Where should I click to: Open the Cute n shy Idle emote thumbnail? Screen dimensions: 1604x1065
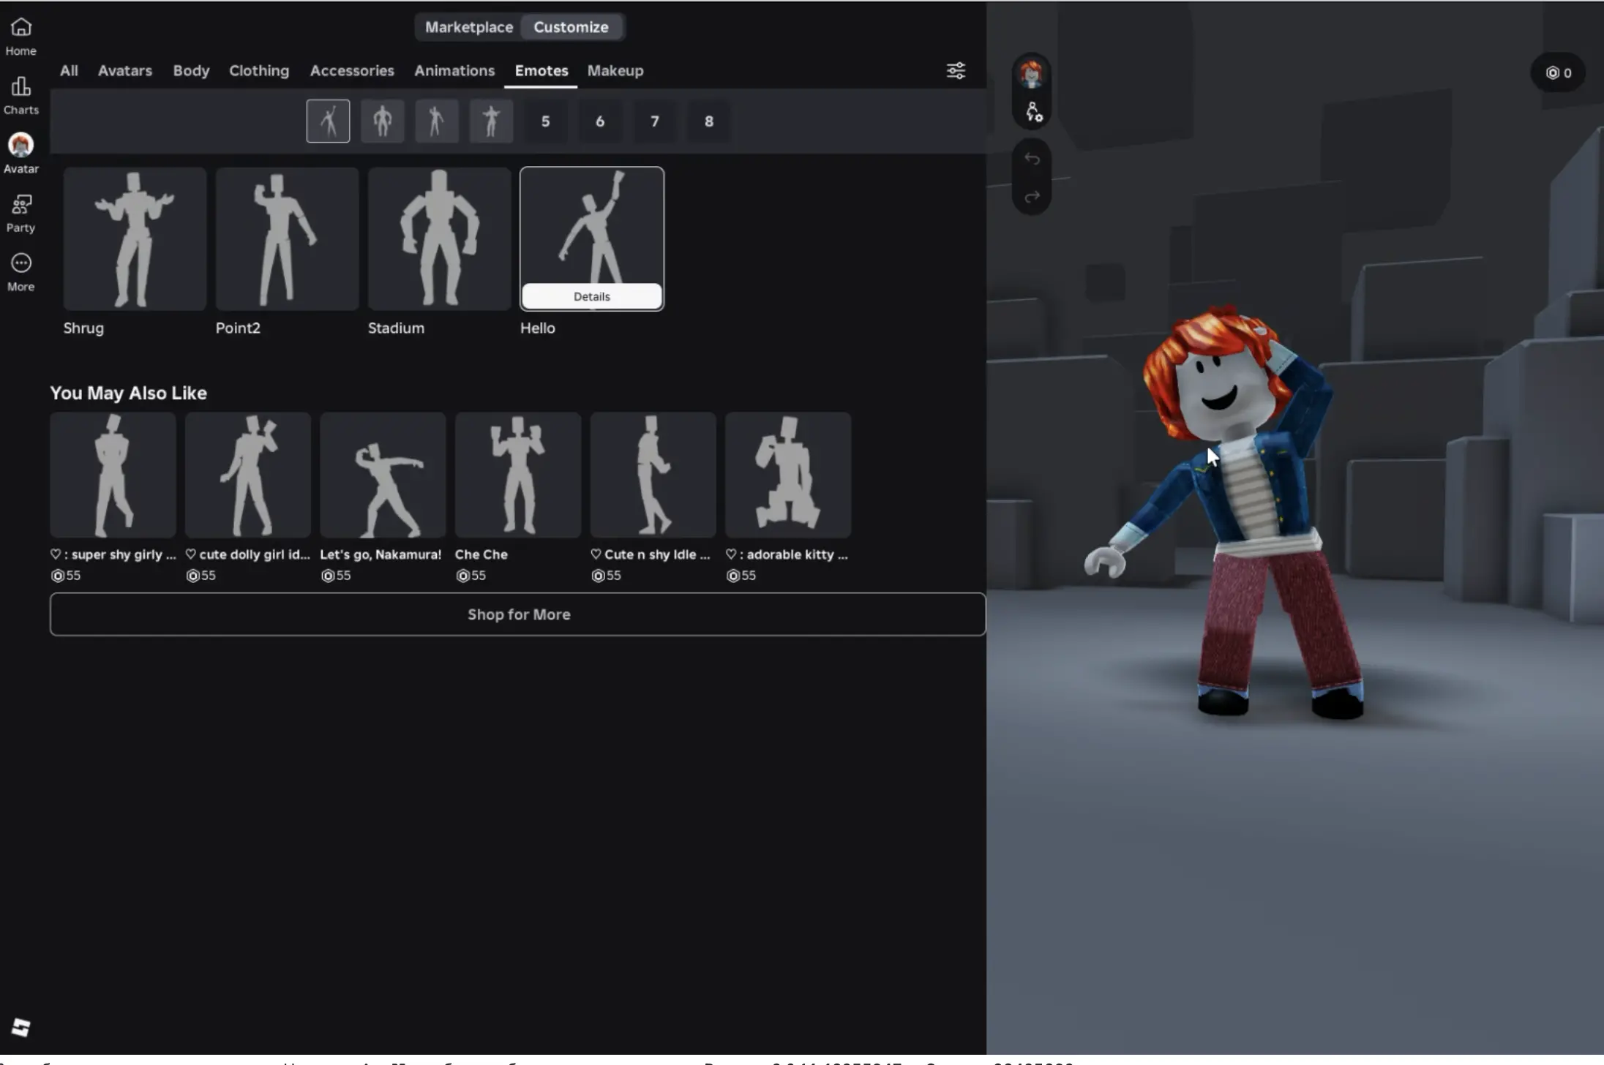(x=653, y=475)
